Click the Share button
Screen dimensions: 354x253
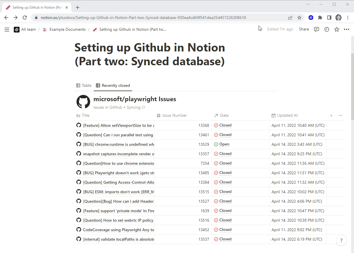[304, 29]
